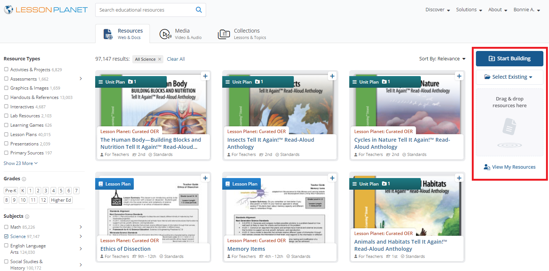549x271 pixels.
Task: Click Lesson Plan badge on Memory Items
Action: (x=241, y=184)
